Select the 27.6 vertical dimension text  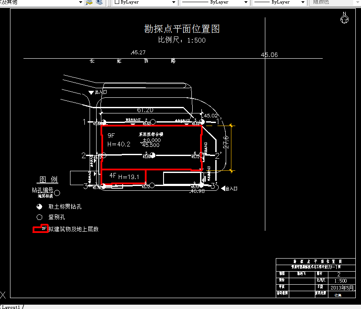[x=226, y=142]
